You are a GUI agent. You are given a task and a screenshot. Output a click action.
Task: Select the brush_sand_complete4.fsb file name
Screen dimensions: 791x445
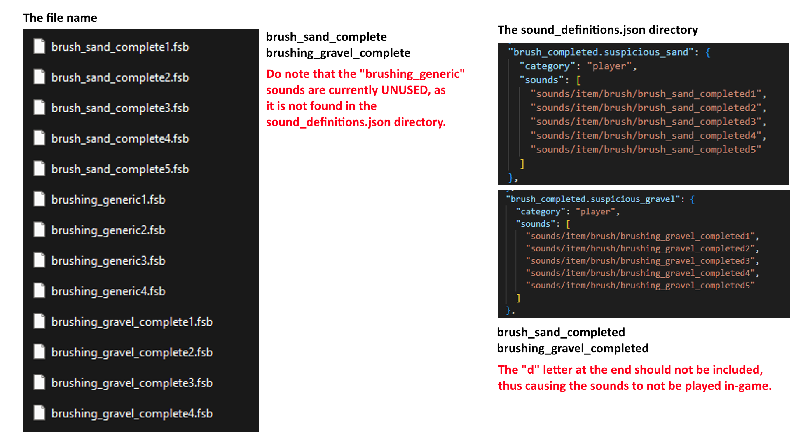pos(120,138)
